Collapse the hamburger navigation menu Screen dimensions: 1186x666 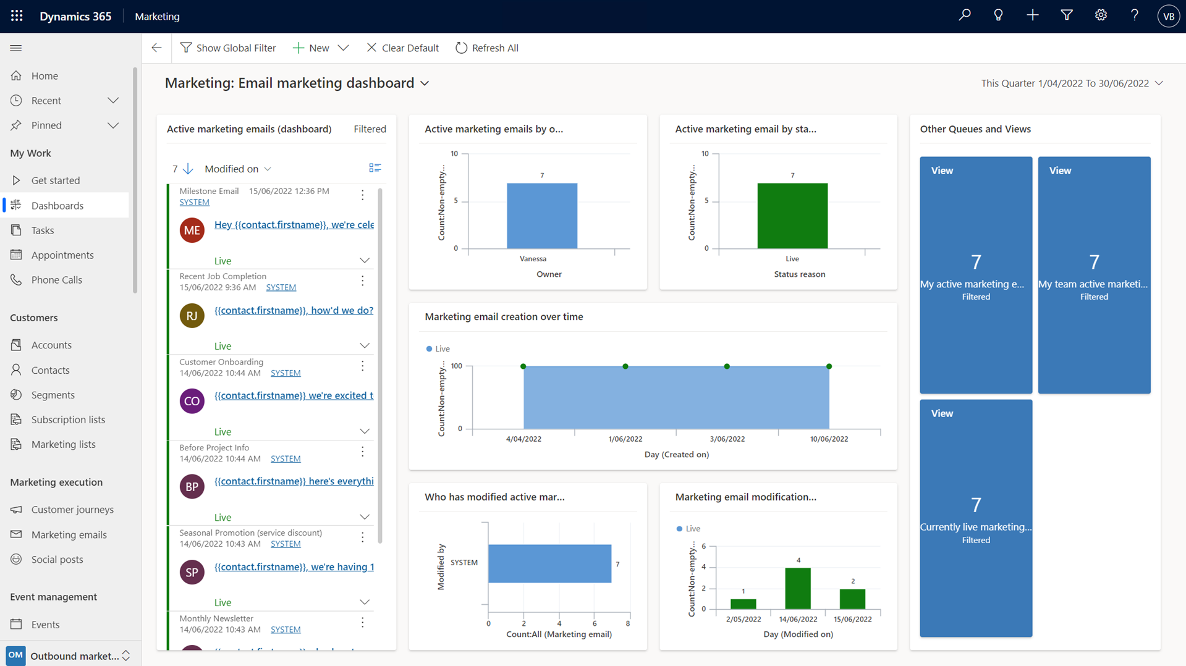coord(16,48)
